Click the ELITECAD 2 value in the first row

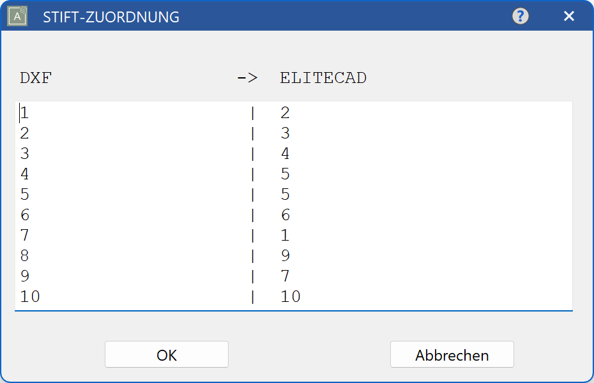[x=285, y=112]
